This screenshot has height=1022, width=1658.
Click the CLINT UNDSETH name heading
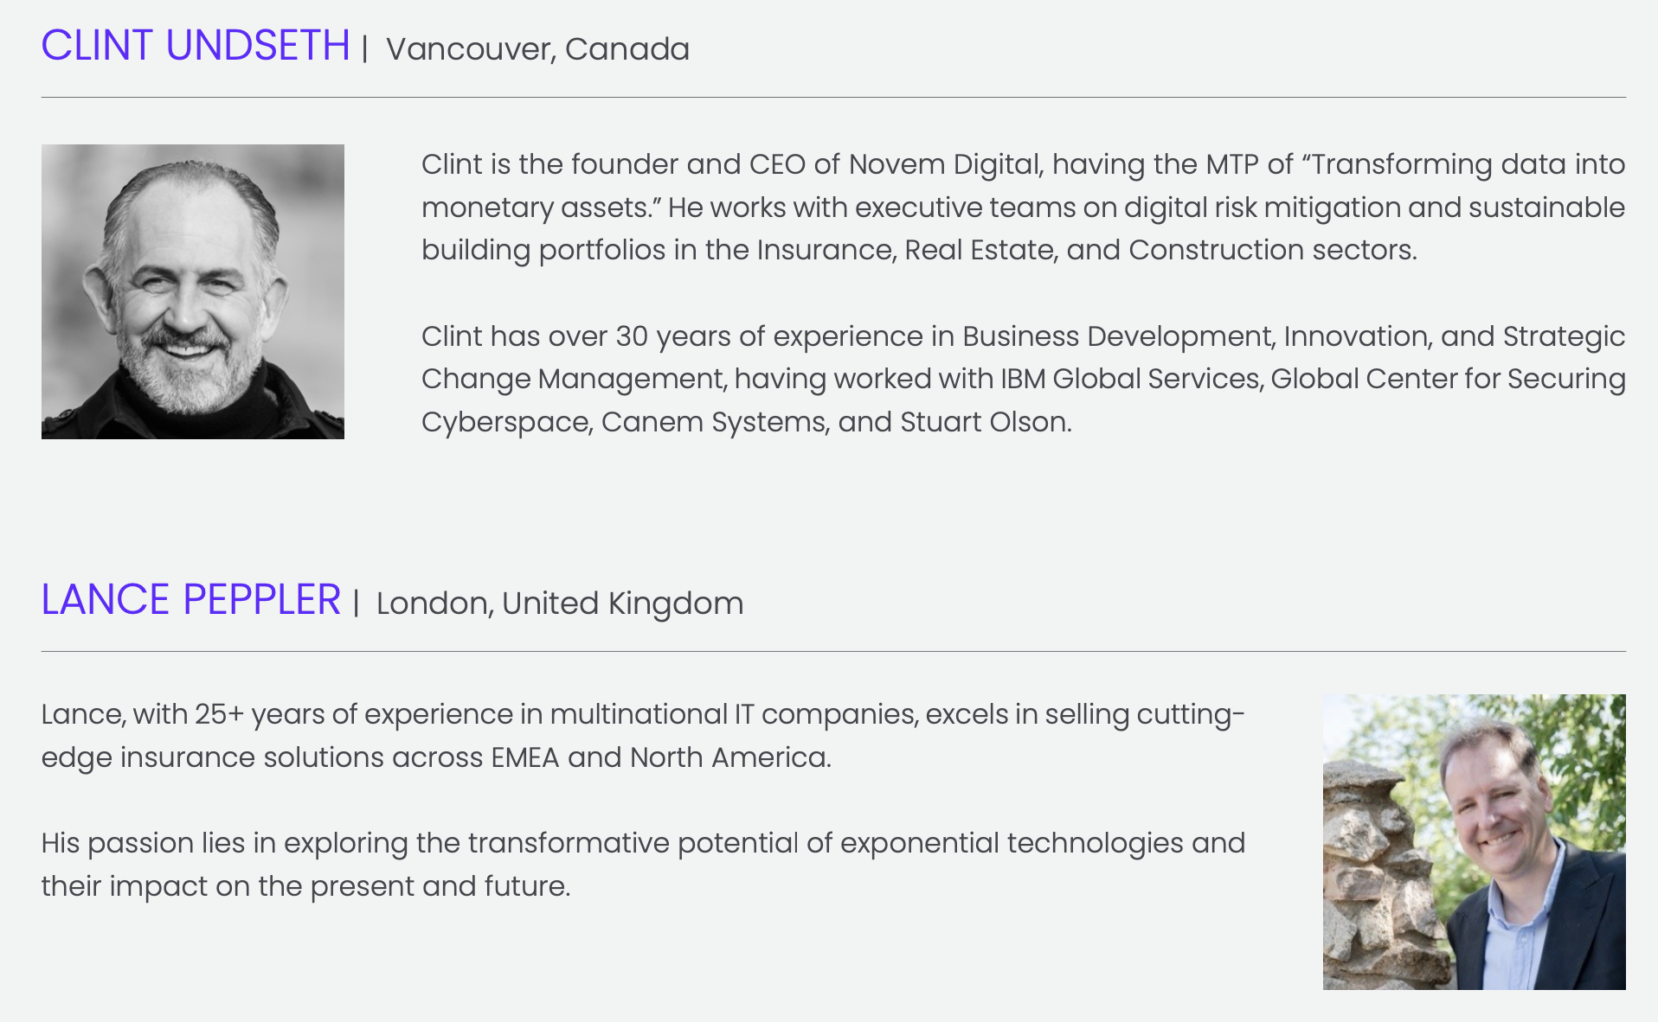pos(196,46)
